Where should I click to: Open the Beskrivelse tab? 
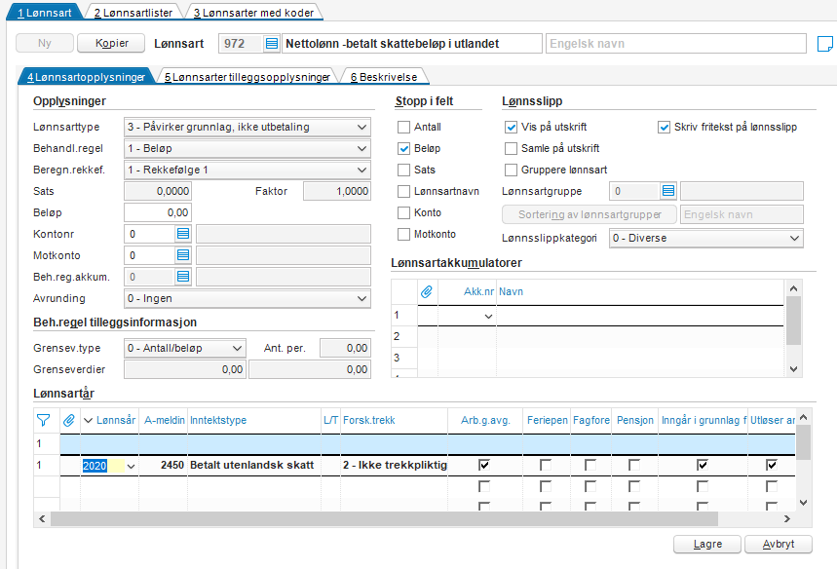pyautogui.click(x=384, y=77)
